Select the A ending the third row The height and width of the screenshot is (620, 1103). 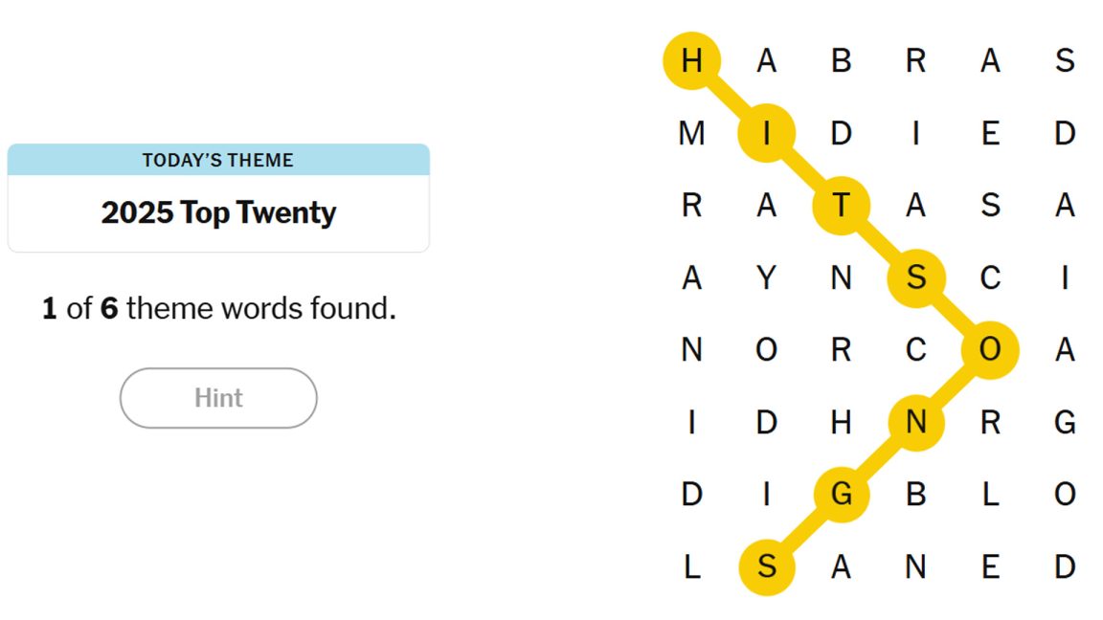[1065, 205]
